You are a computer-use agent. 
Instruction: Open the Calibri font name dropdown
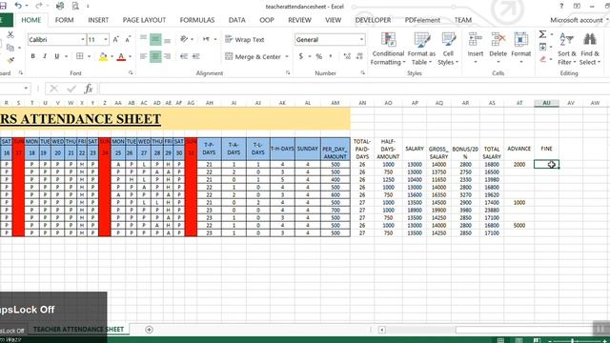[83, 40]
